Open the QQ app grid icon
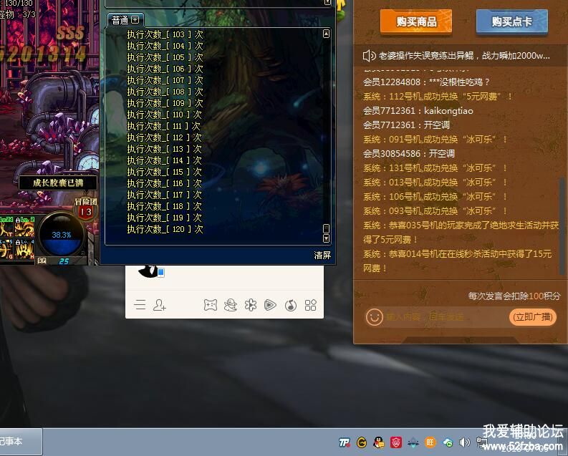 click(x=310, y=305)
